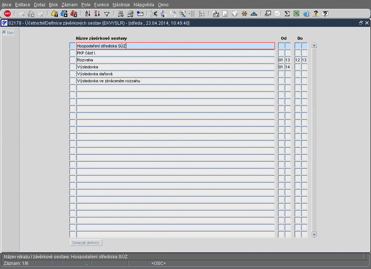371x269 pixels.
Task: Restore the inner form window
Action: tap(361, 23)
